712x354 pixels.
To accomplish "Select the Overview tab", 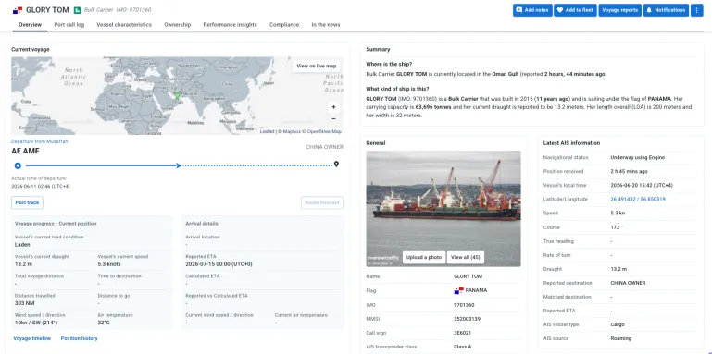I will pos(30,24).
